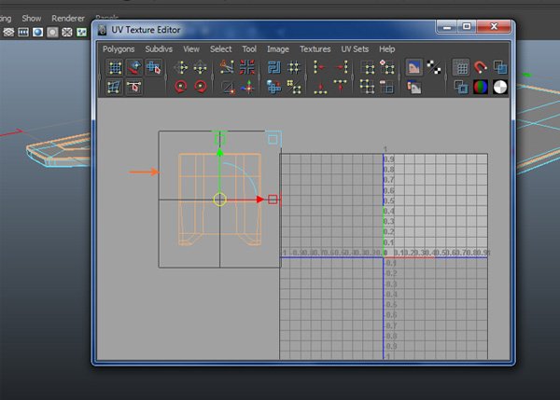Snap UVs to grid icon

pos(294,67)
